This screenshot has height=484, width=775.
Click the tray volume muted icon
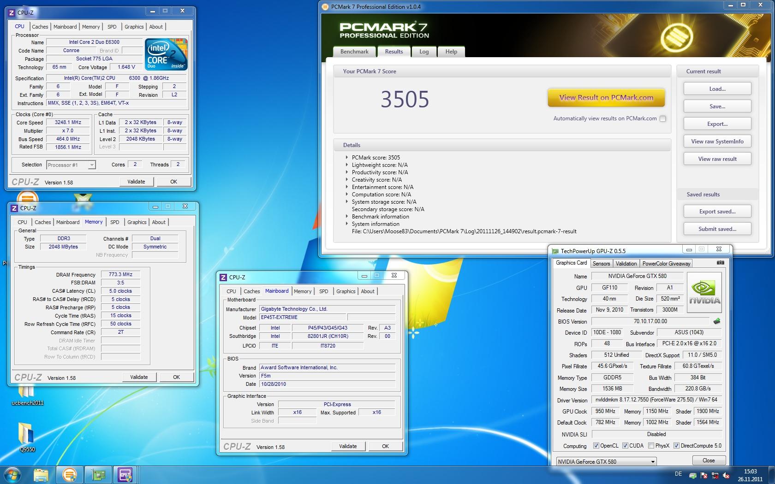tap(726, 475)
